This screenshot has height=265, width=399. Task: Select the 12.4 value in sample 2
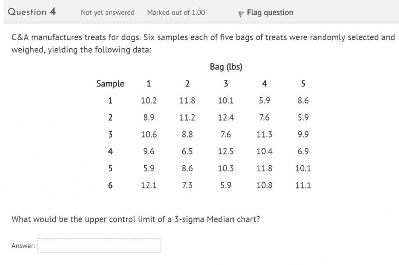tap(226, 117)
